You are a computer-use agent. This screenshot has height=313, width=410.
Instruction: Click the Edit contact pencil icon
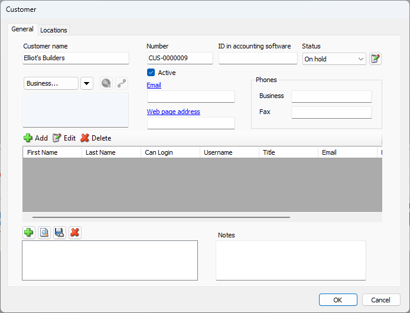pyautogui.click(x=57, y=138)
